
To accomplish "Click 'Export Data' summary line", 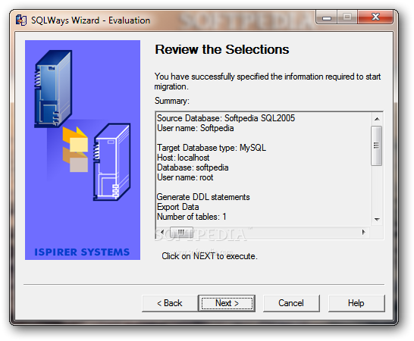I will tap(177, 207).
